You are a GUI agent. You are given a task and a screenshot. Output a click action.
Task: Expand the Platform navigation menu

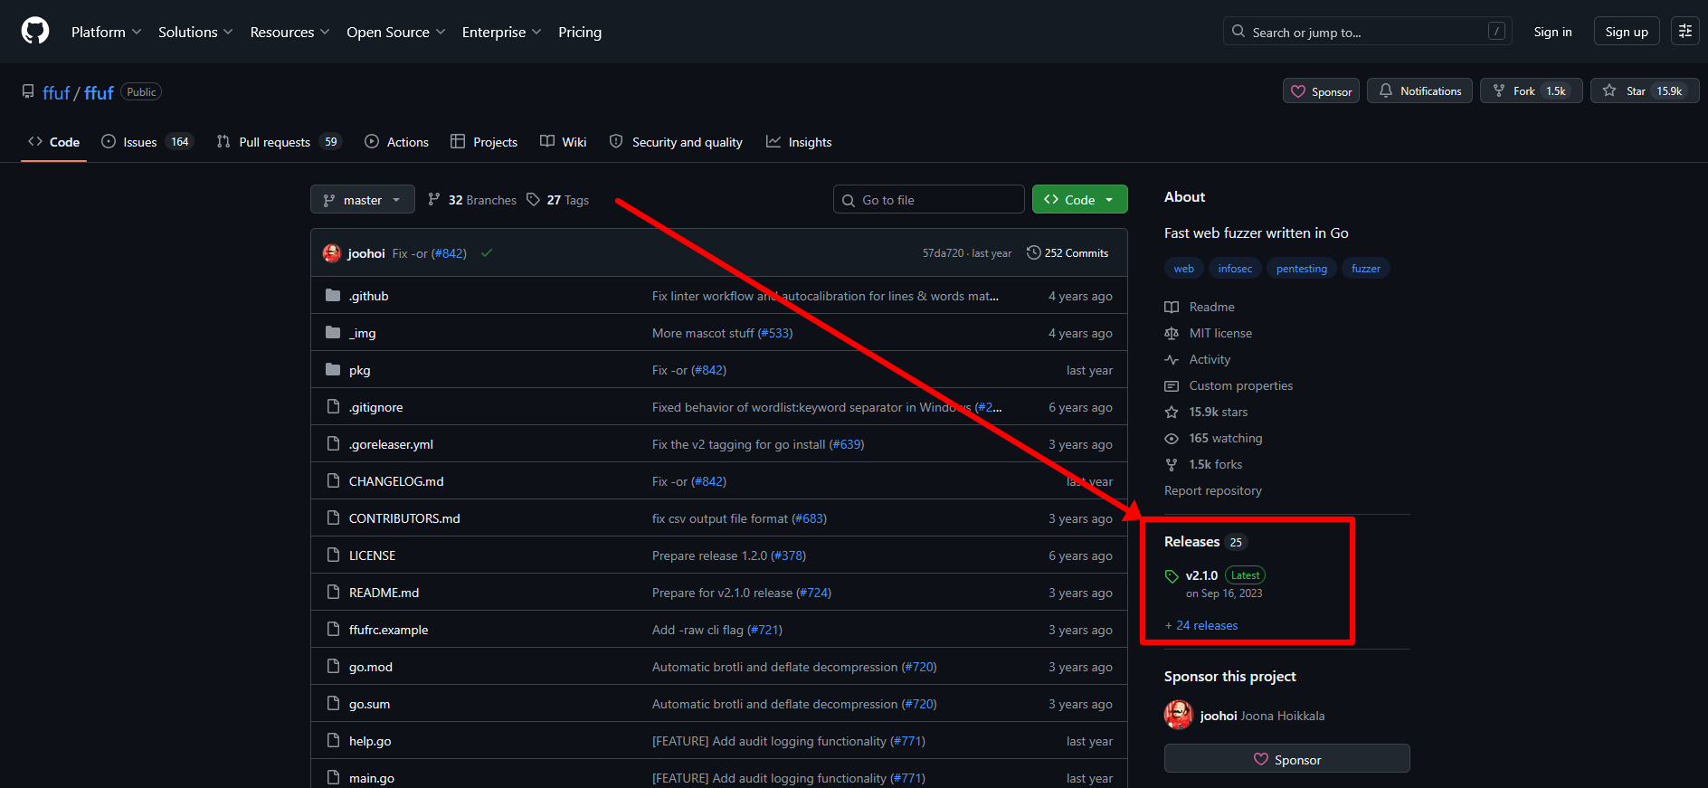pos(106,32)
